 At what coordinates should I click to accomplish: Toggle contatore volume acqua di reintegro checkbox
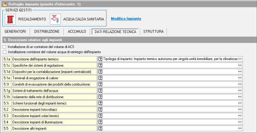4,52
